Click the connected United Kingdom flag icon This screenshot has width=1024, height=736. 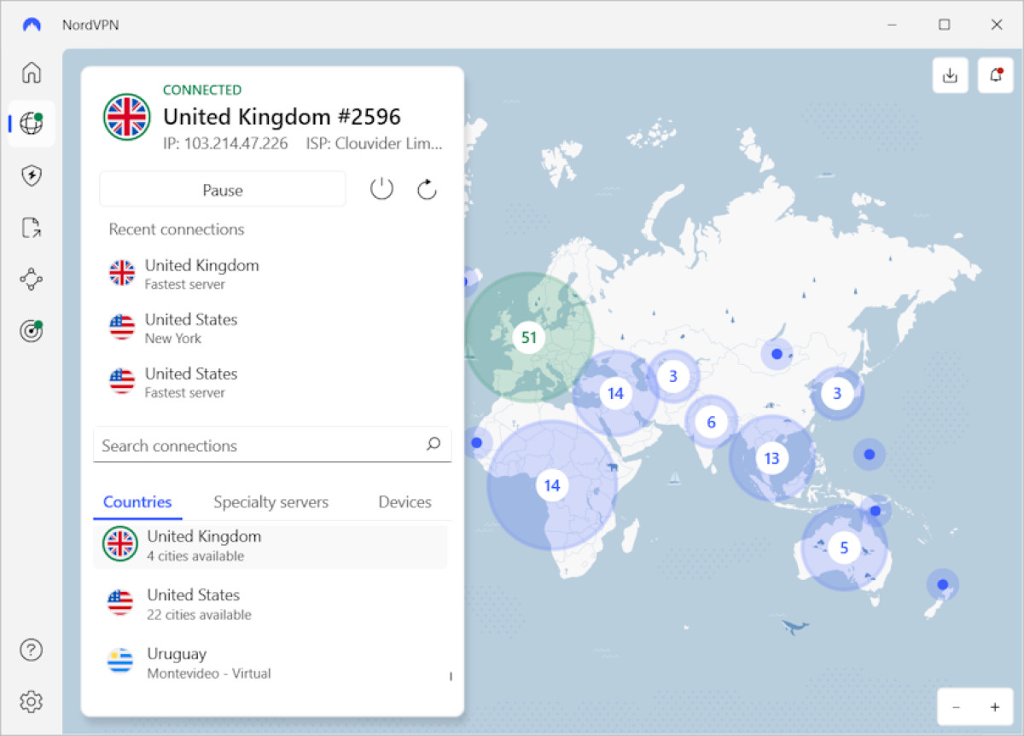point(126,117)
